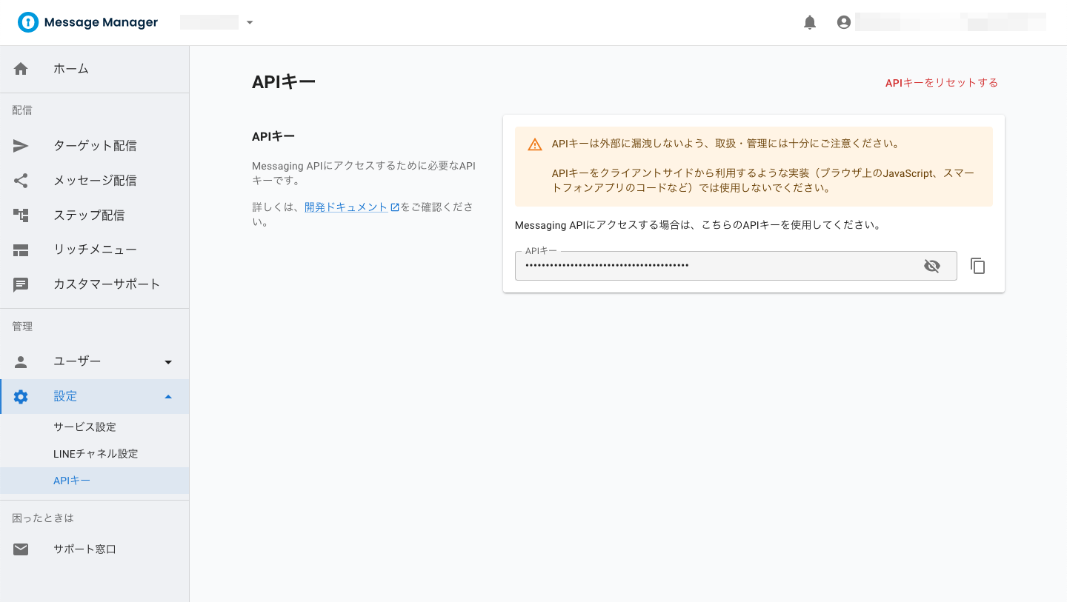Viewport: 1067px width, 602px height.
Task: Open ターゲット配信 menu item
Action: [94, 146]
